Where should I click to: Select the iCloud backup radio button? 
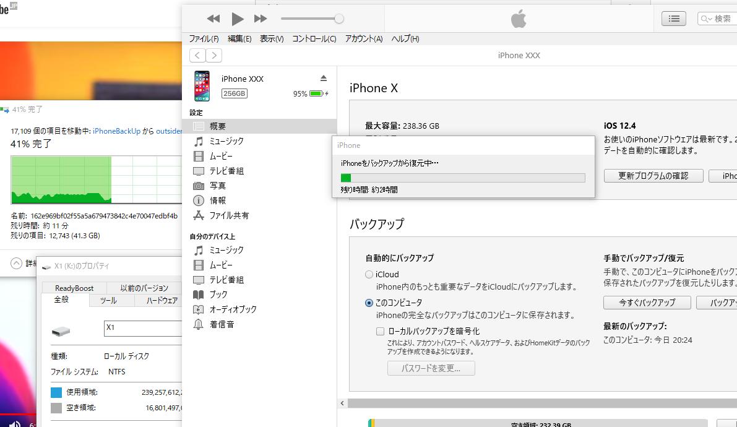click(369, 275)
